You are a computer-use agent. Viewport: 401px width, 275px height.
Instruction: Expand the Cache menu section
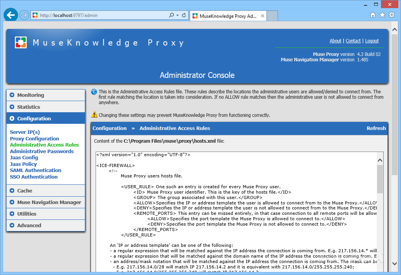tap(46, 191)
